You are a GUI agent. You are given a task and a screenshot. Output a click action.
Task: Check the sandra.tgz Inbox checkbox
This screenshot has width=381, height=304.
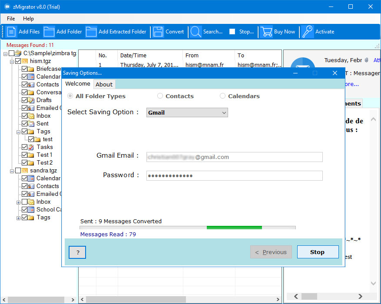tap(24, 202)
